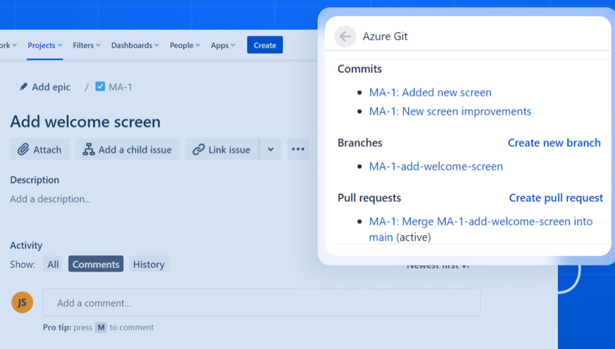Viewport: 615px width, 349px height.
Task: Select the Comments activity filter
Action: [x=96, y=264]
